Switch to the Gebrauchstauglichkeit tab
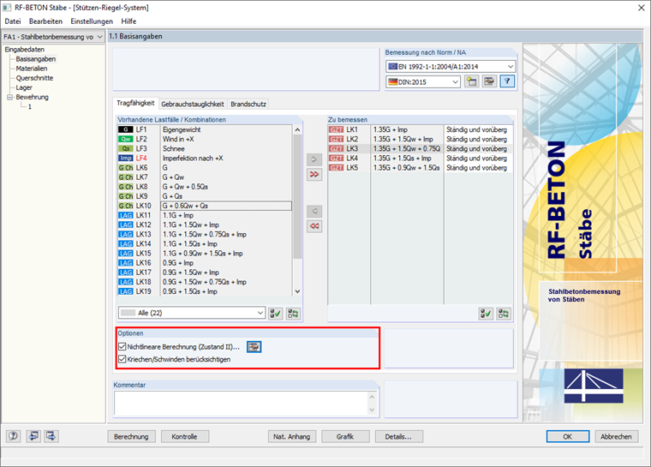This screenshot has height=467, width=651. pos(192,104)
